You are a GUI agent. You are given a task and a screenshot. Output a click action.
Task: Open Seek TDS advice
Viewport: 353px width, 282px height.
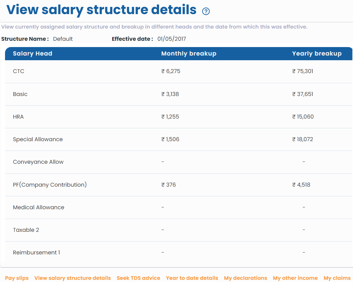[138, 278]
